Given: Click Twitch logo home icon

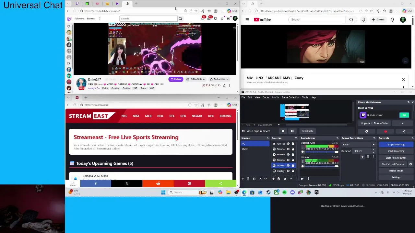Looking at the screenshot, I should (x=69, y=19).
